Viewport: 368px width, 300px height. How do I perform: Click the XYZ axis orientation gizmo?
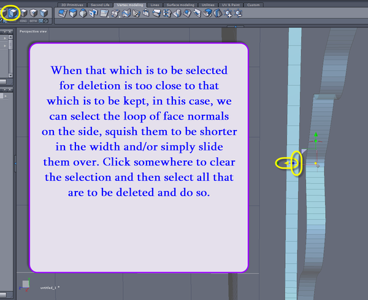[25, 285]
